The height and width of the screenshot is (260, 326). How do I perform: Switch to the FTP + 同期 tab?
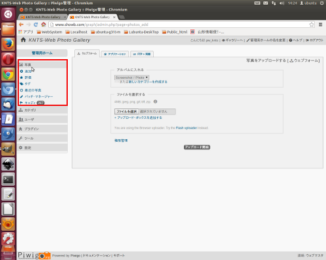click(142, 54)
